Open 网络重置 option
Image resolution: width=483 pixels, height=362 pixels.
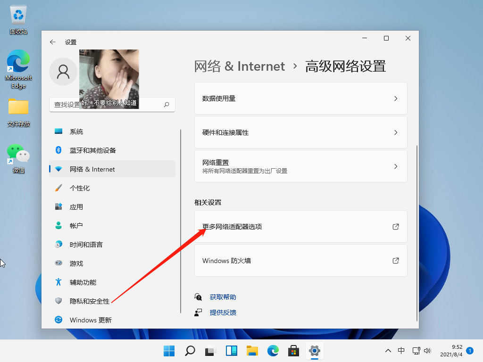300,166
